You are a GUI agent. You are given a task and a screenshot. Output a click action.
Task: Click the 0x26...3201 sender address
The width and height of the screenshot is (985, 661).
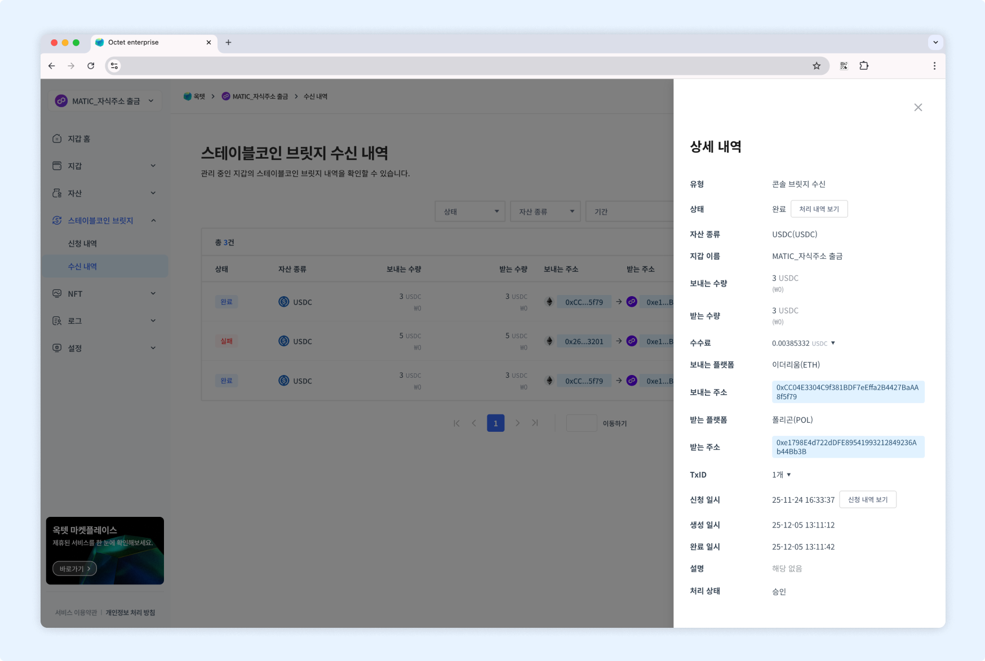coord(584,341)
